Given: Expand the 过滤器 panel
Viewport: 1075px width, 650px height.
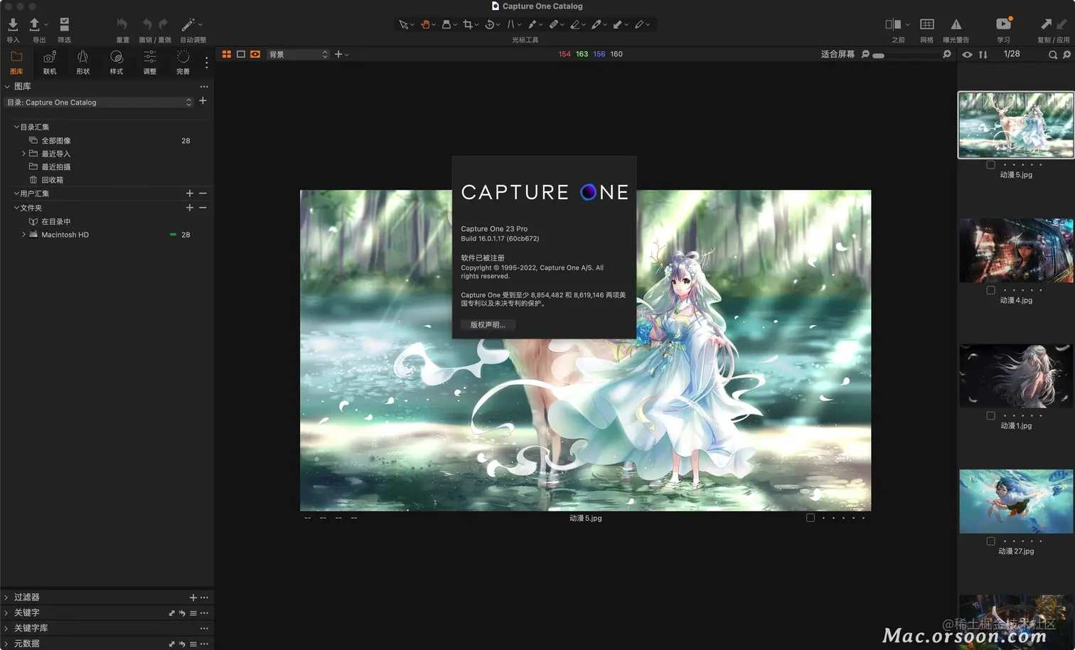Looking at the screenshot, I should coord(6,597).
